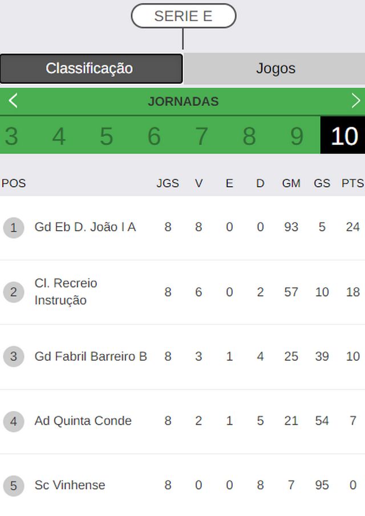Select jornada 8
This screenshot has width=365, height=516.
[x=249, y=135]
